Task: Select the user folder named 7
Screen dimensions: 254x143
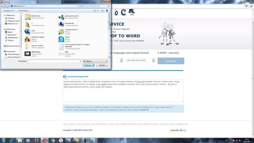Action: (35, 24)
